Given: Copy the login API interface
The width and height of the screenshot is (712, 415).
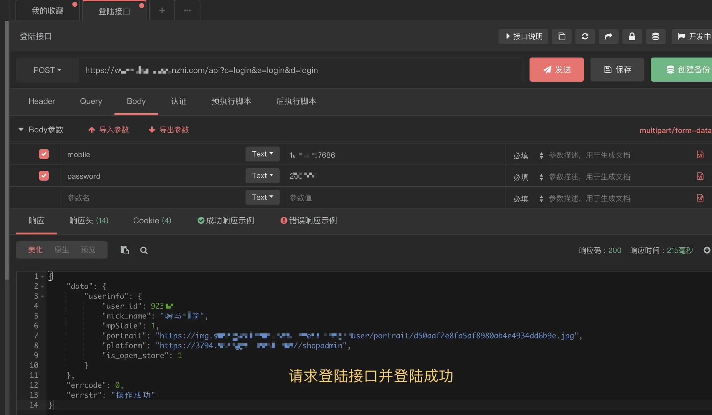Looking at the screenshot, I should [561, 36].
